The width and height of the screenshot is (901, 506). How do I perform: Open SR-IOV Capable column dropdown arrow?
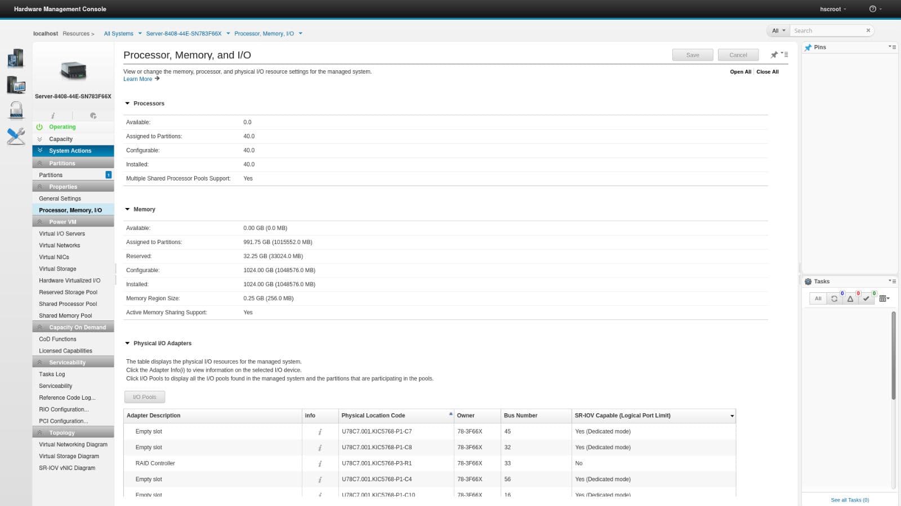coord(731,416)
